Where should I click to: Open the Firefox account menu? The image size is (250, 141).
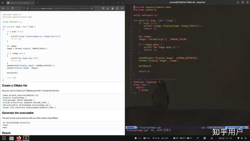[112, 8]
